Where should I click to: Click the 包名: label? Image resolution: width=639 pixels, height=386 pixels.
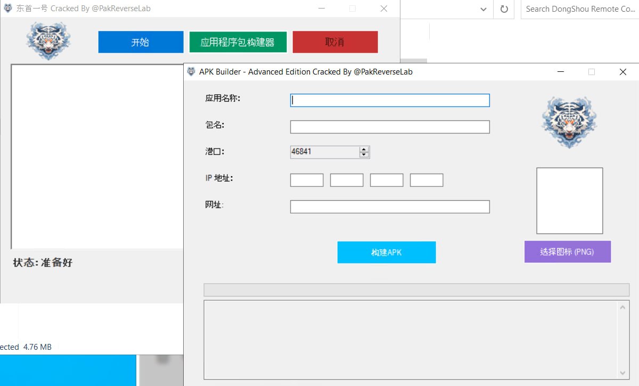(x=215, y=125)
